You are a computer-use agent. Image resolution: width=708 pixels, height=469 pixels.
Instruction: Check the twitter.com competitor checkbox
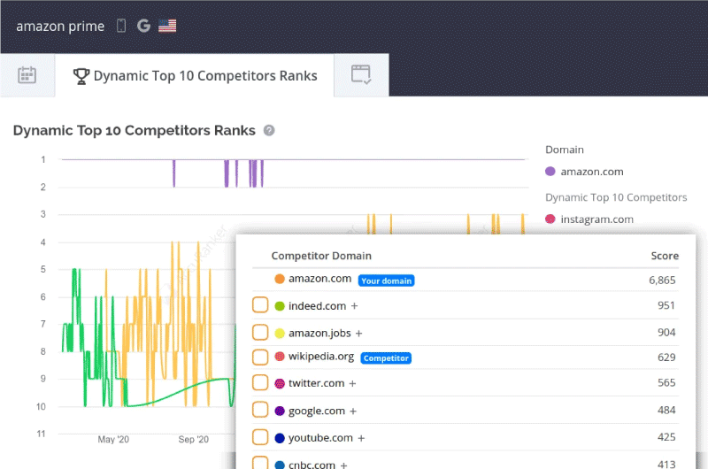(x=260, y=383)
